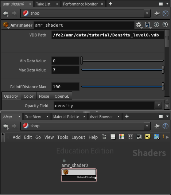Click the sticky note icon in network toolbar
Viewport: 171px width, 195px height.
(x=148, y=137)
